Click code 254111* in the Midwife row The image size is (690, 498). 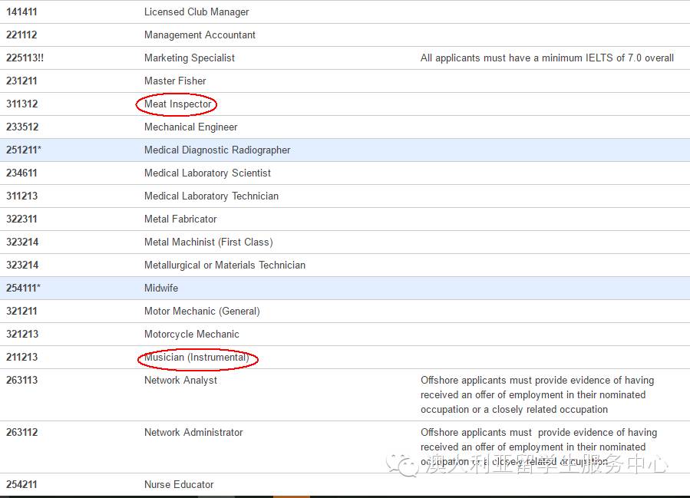(23, 288)
